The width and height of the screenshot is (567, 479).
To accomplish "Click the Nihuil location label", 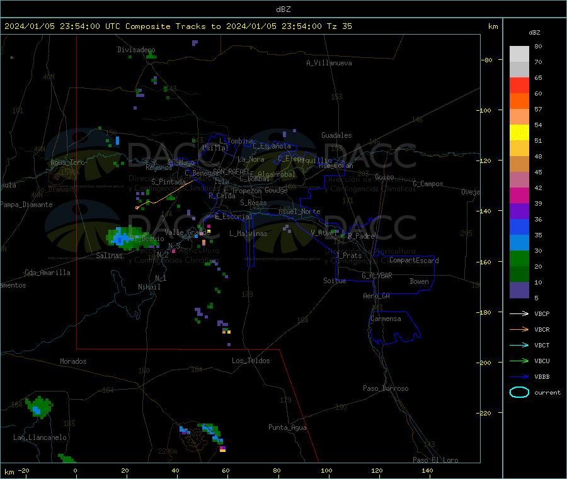I will [149, 287].
